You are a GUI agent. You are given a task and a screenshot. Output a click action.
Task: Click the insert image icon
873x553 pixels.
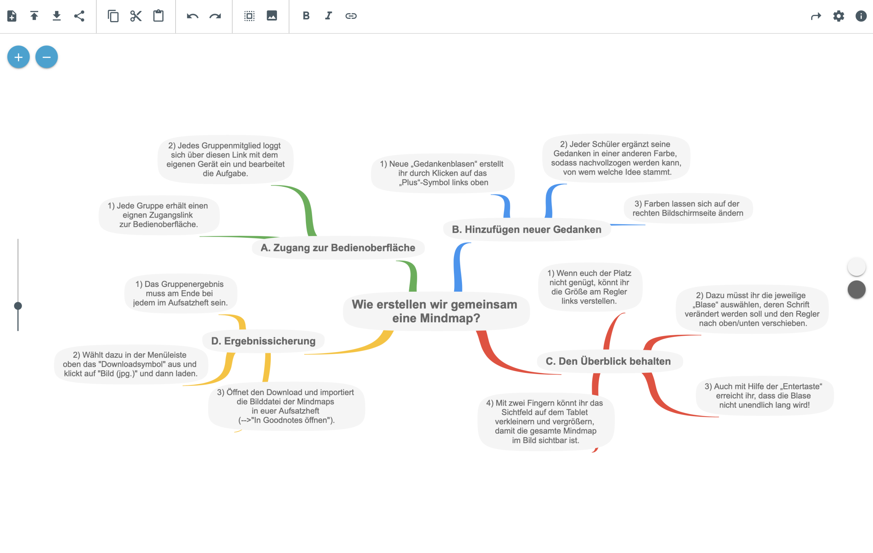(272, 16)
